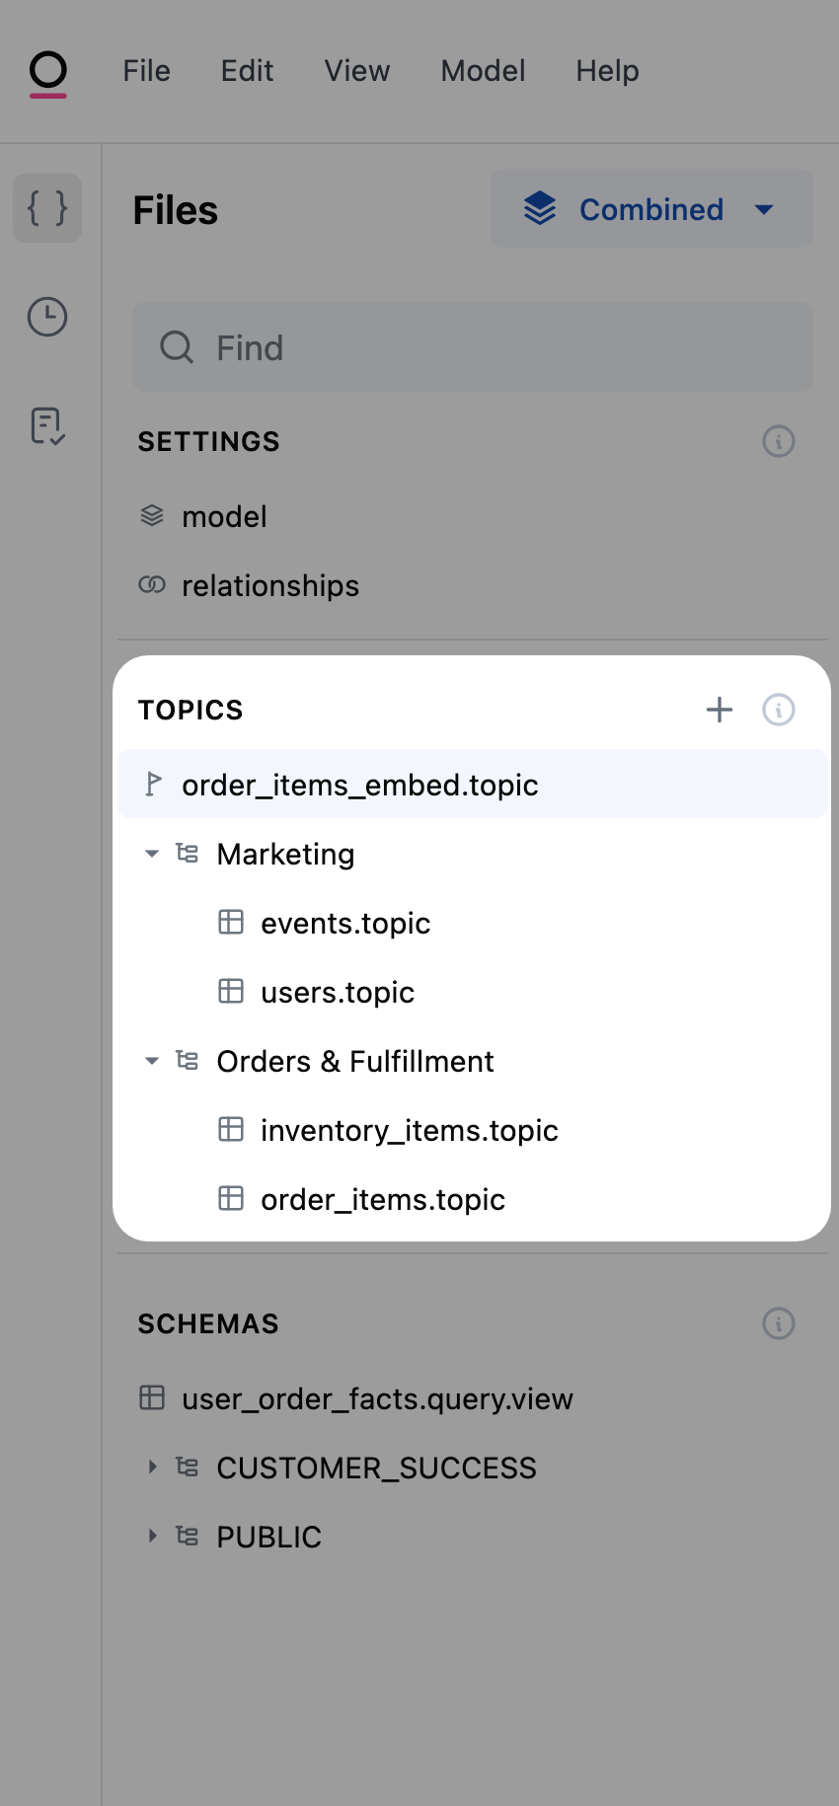This screenshot has width=839, height=1806.
Task: Select the Orders & Fulfillment folder label
Action: click(355, 1061)
